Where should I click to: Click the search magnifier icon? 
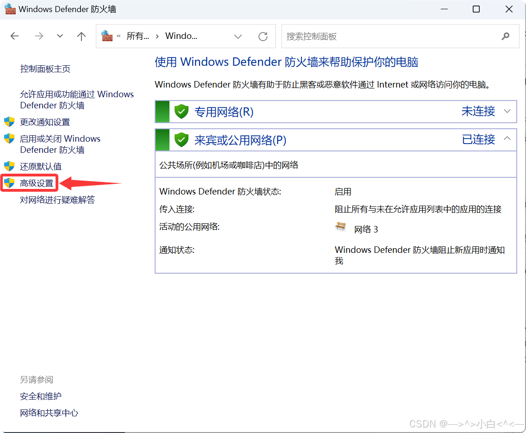pyautogui.click(x=505, y=36)
